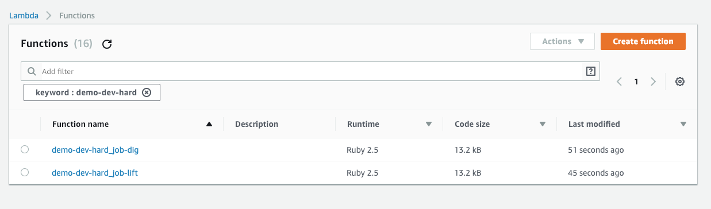Go to previous results page arrow

pos(619,82)
